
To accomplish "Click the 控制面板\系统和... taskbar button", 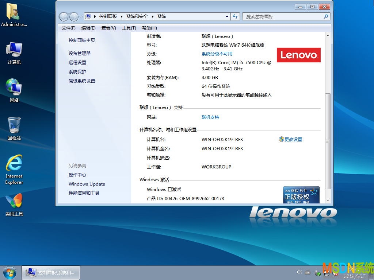I will 51,273.
